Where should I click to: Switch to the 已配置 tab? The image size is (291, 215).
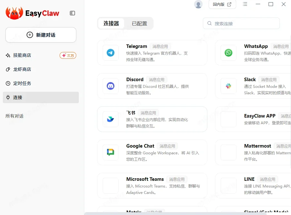139,24
